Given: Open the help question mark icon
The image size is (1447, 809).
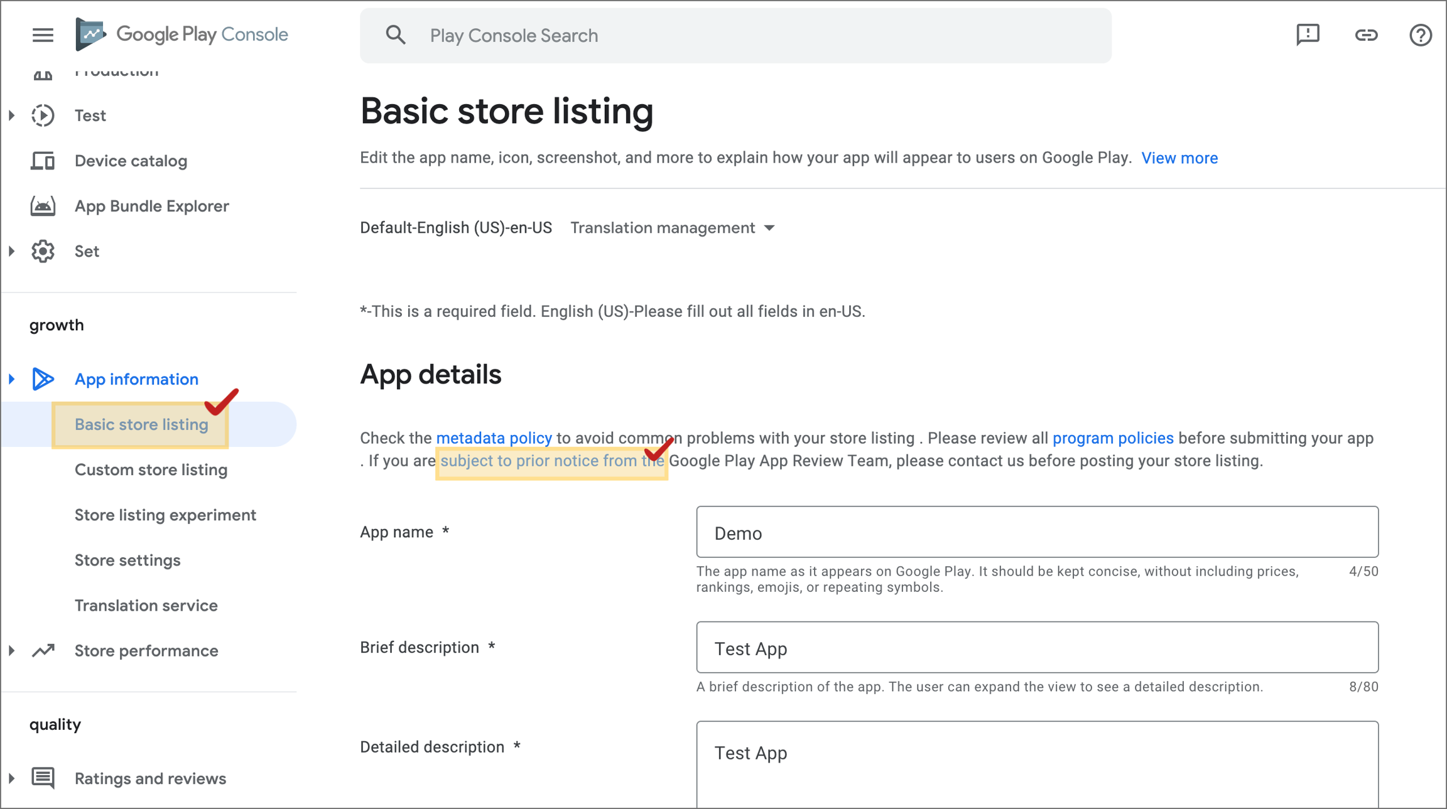Looking at the screenshot, I should point(1420,35).
